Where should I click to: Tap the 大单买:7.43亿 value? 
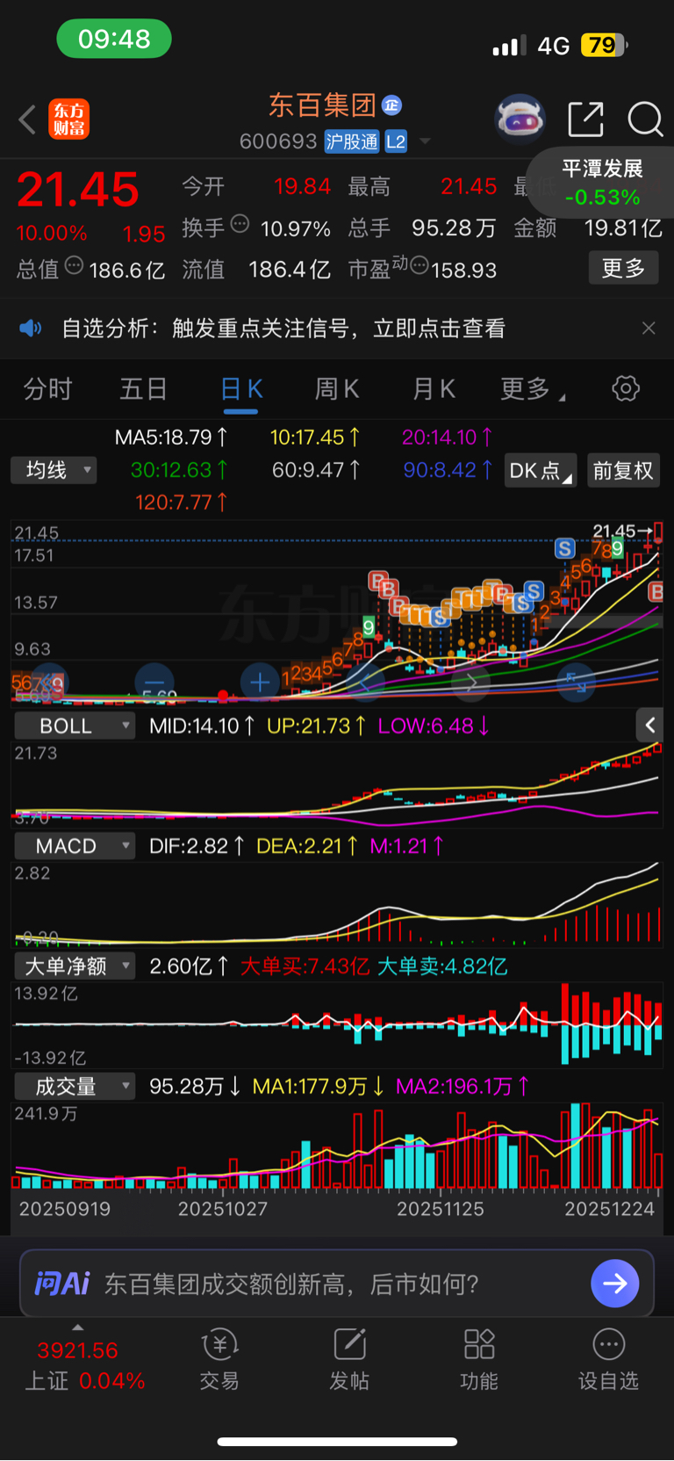pyautogui.click(x=305, y=966)
